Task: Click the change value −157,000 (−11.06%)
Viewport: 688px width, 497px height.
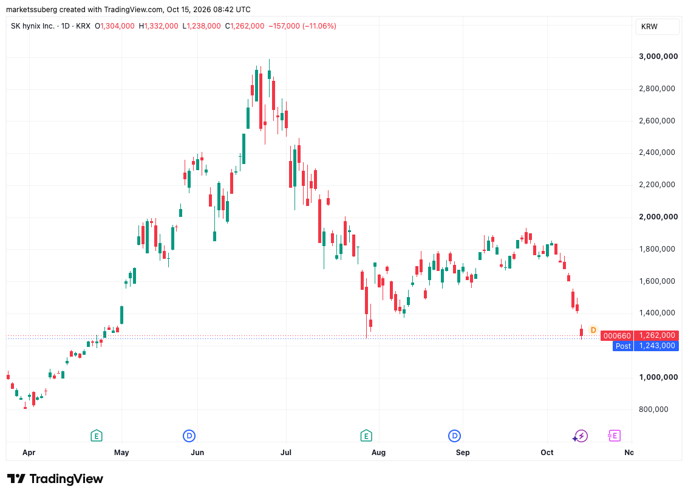Action: [x=302, y=26]
